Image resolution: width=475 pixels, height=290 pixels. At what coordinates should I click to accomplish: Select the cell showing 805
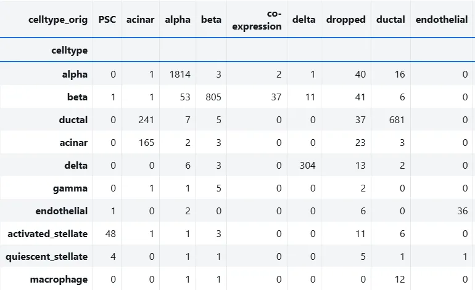[213, 97]
